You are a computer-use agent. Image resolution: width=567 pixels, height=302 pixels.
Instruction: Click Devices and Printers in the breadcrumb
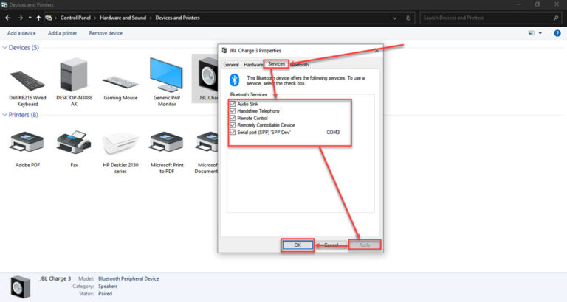coord(177,18)
